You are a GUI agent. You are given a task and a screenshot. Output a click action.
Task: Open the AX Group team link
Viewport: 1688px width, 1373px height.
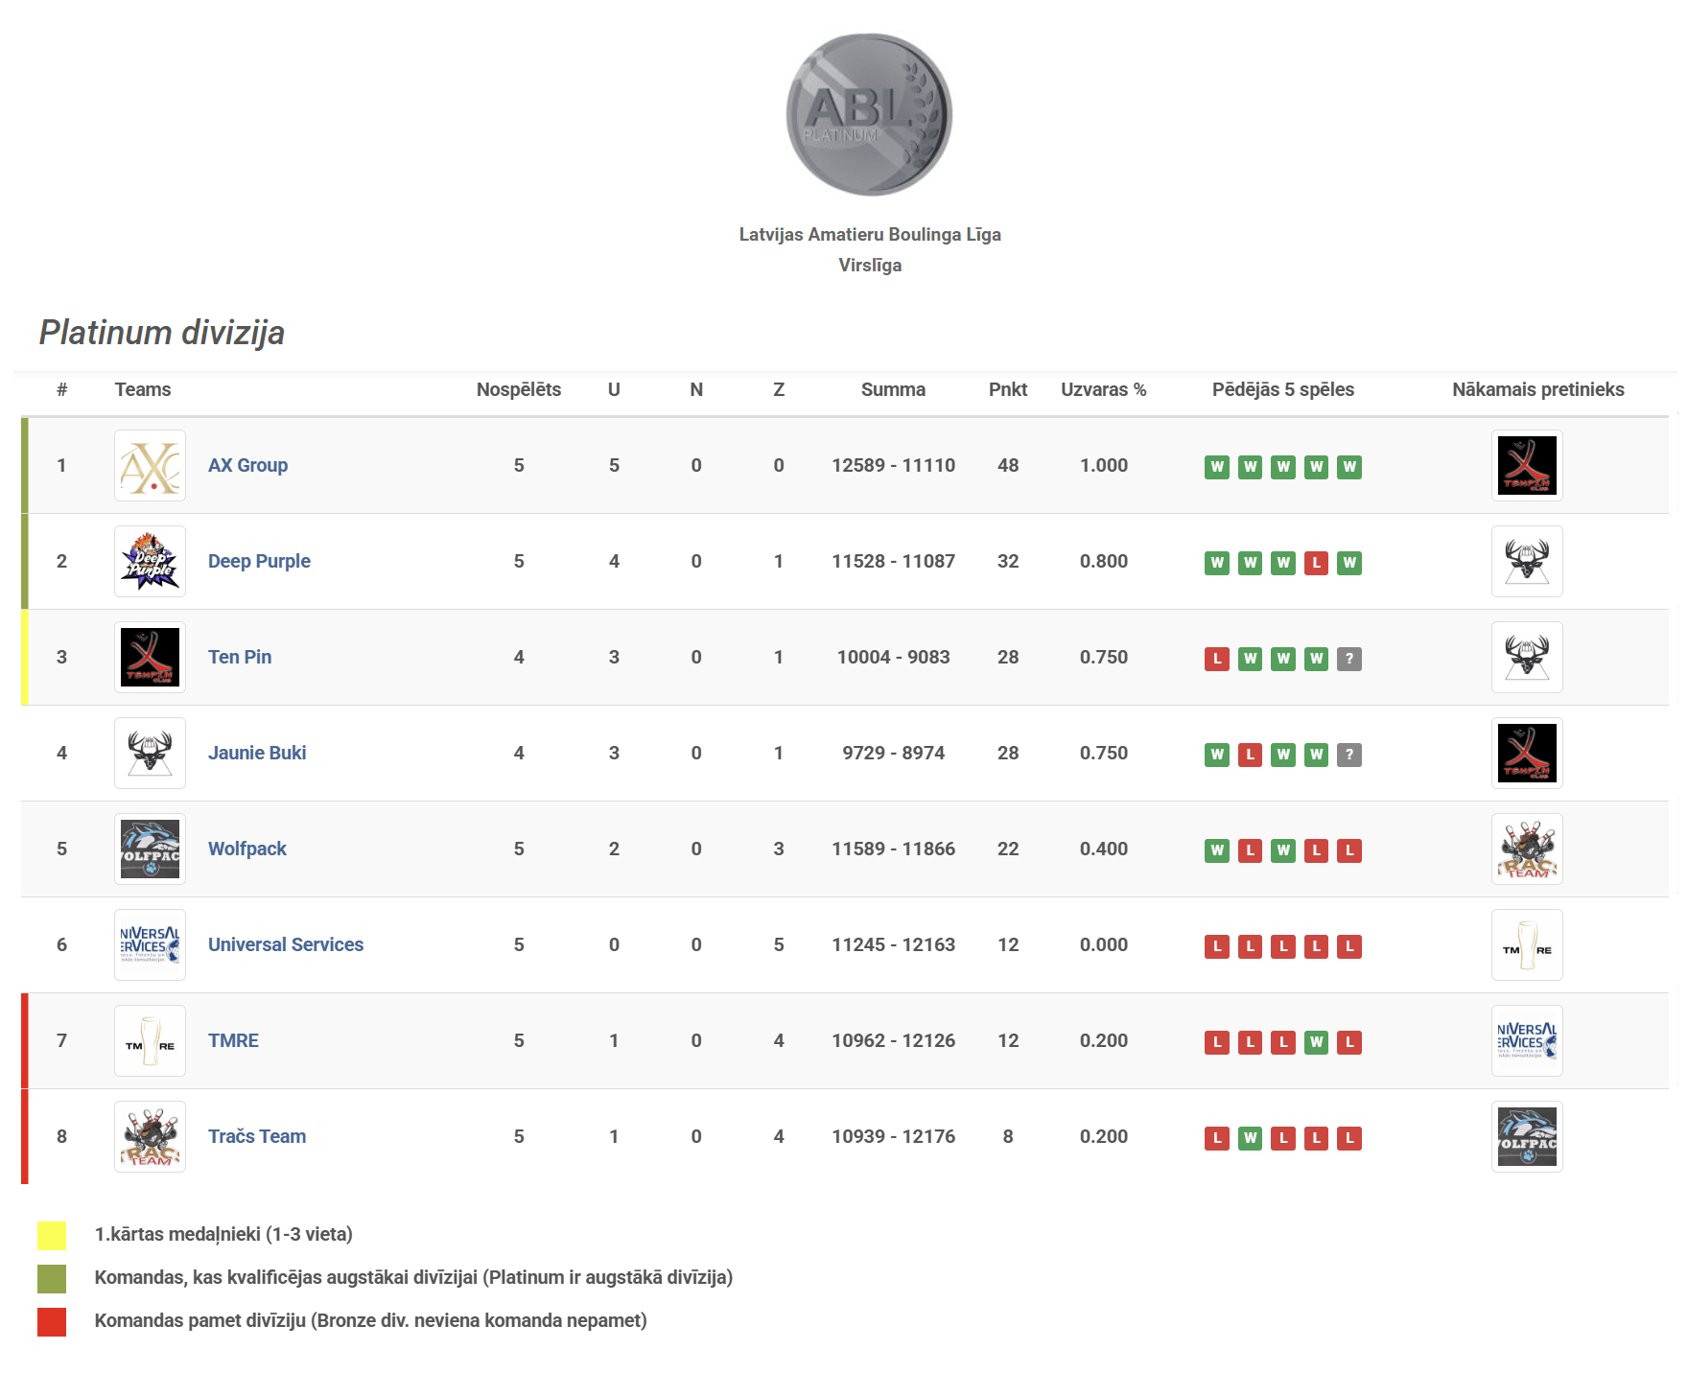click(x=247, y=465)
